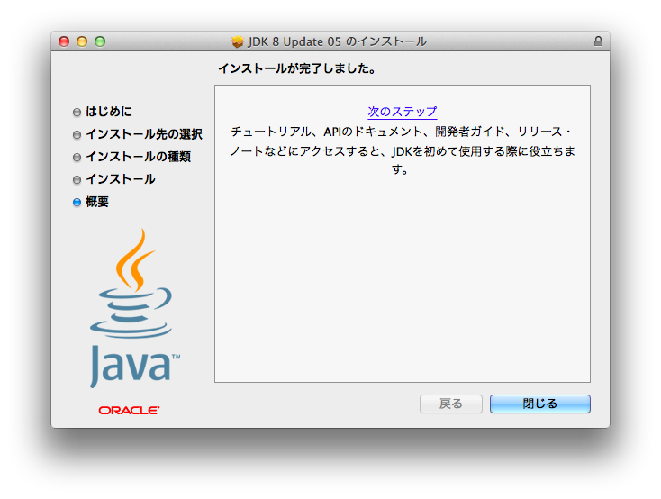Select the インストールの種類 step
Screen dimensions: 661x499
[139, 157]
